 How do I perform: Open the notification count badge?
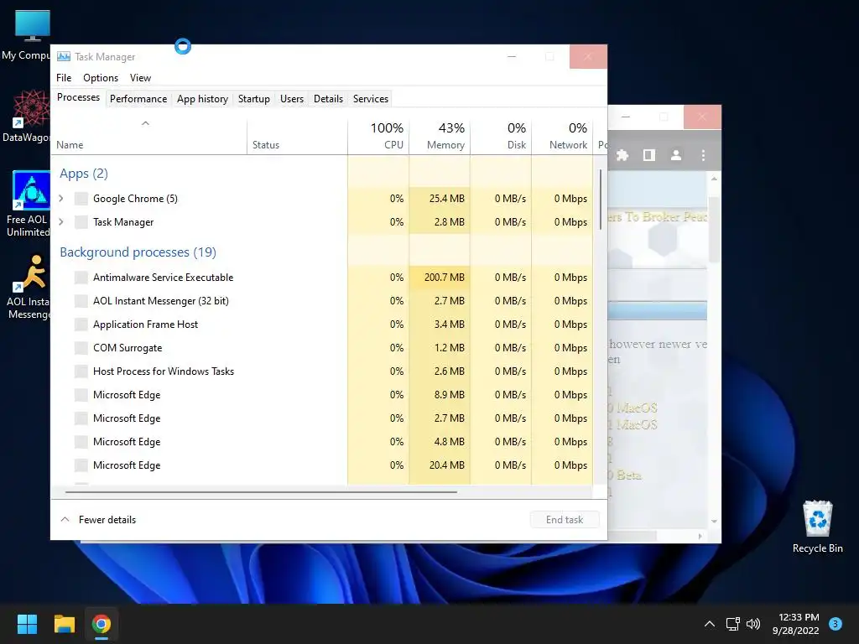click(x=836, y=623)
